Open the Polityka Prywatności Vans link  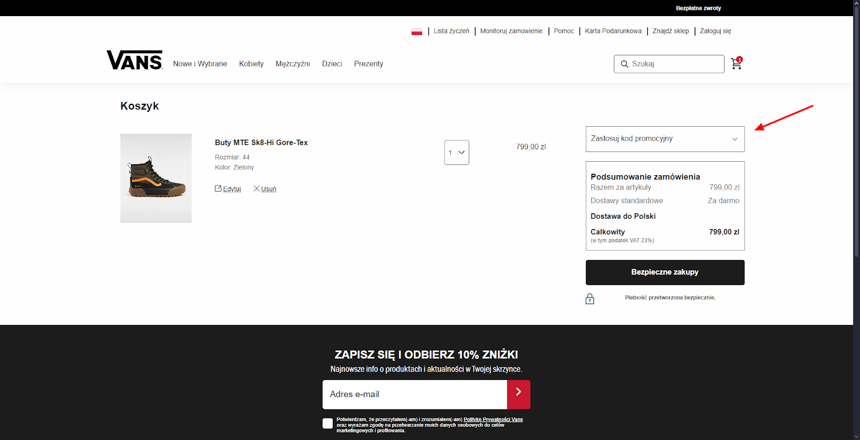click(493, 420)
